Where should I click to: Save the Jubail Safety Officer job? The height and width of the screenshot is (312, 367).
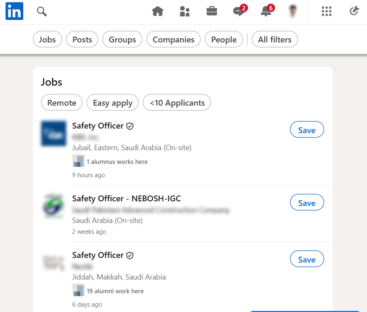point(307,130)
